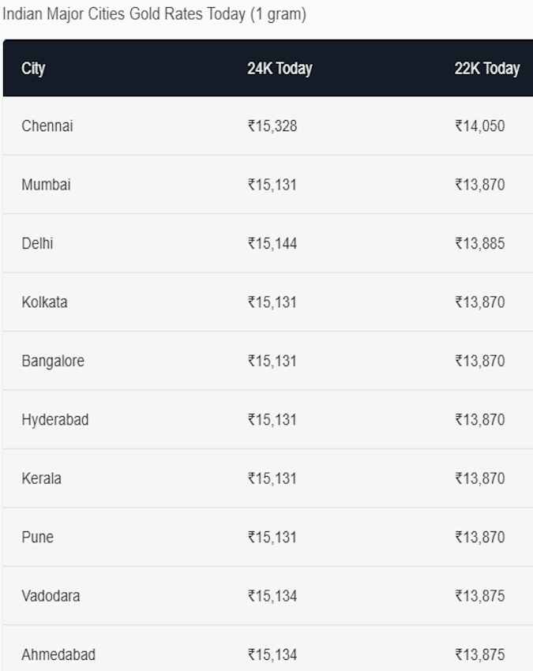
Task: Select the Kolkata city name
Action: tap(44, 302)
